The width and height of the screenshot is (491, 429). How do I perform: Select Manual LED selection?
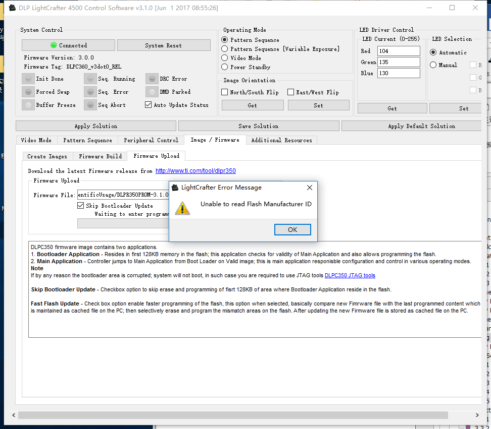click(x=433, y=65)
